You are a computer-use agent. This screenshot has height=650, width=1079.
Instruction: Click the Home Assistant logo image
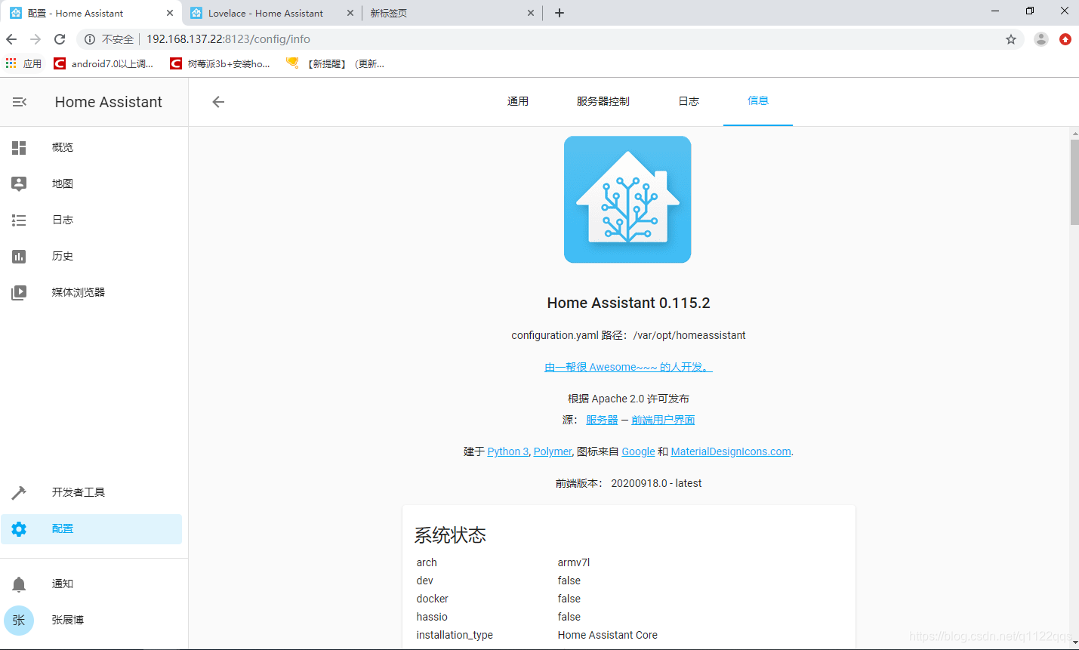627,199
